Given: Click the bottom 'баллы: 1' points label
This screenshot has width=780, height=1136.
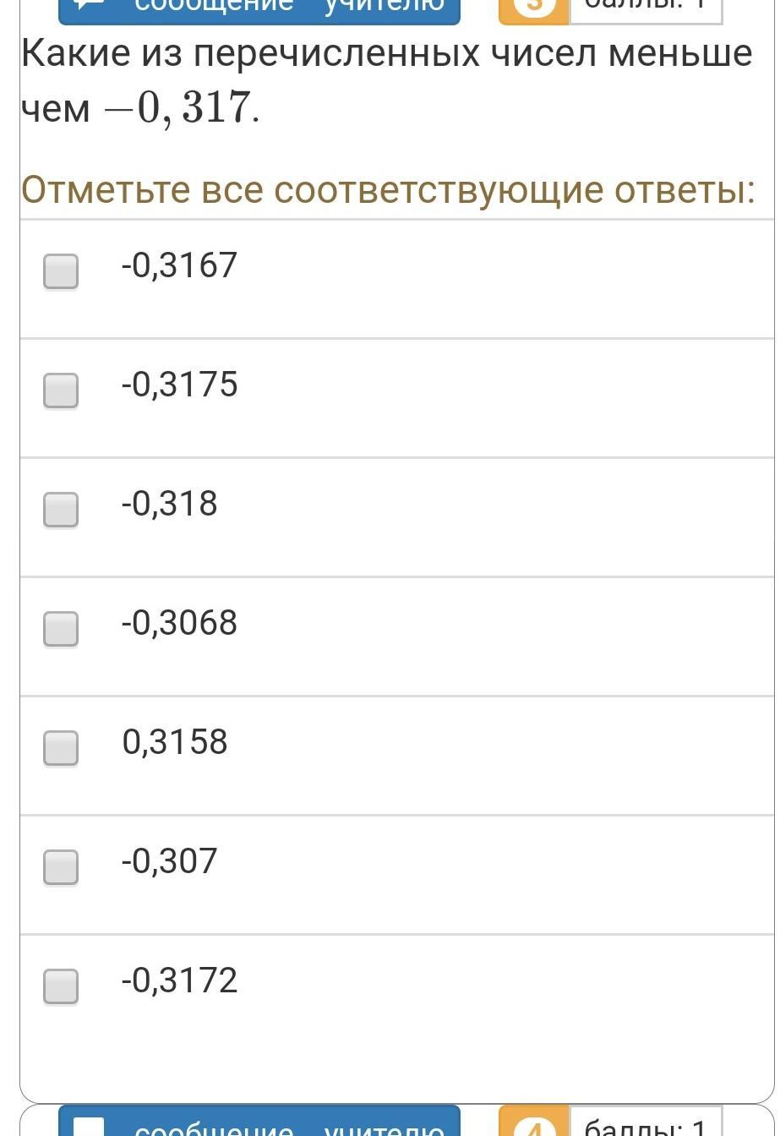Looking at the screenshot, I should point(646,1124).
